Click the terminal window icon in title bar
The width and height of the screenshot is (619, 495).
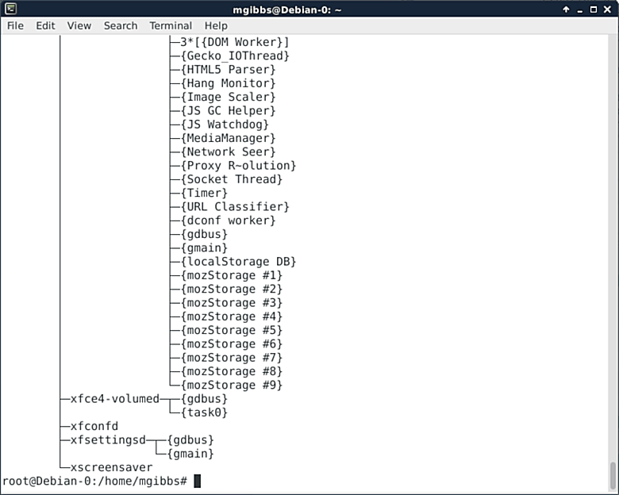(x=10, y=9)
